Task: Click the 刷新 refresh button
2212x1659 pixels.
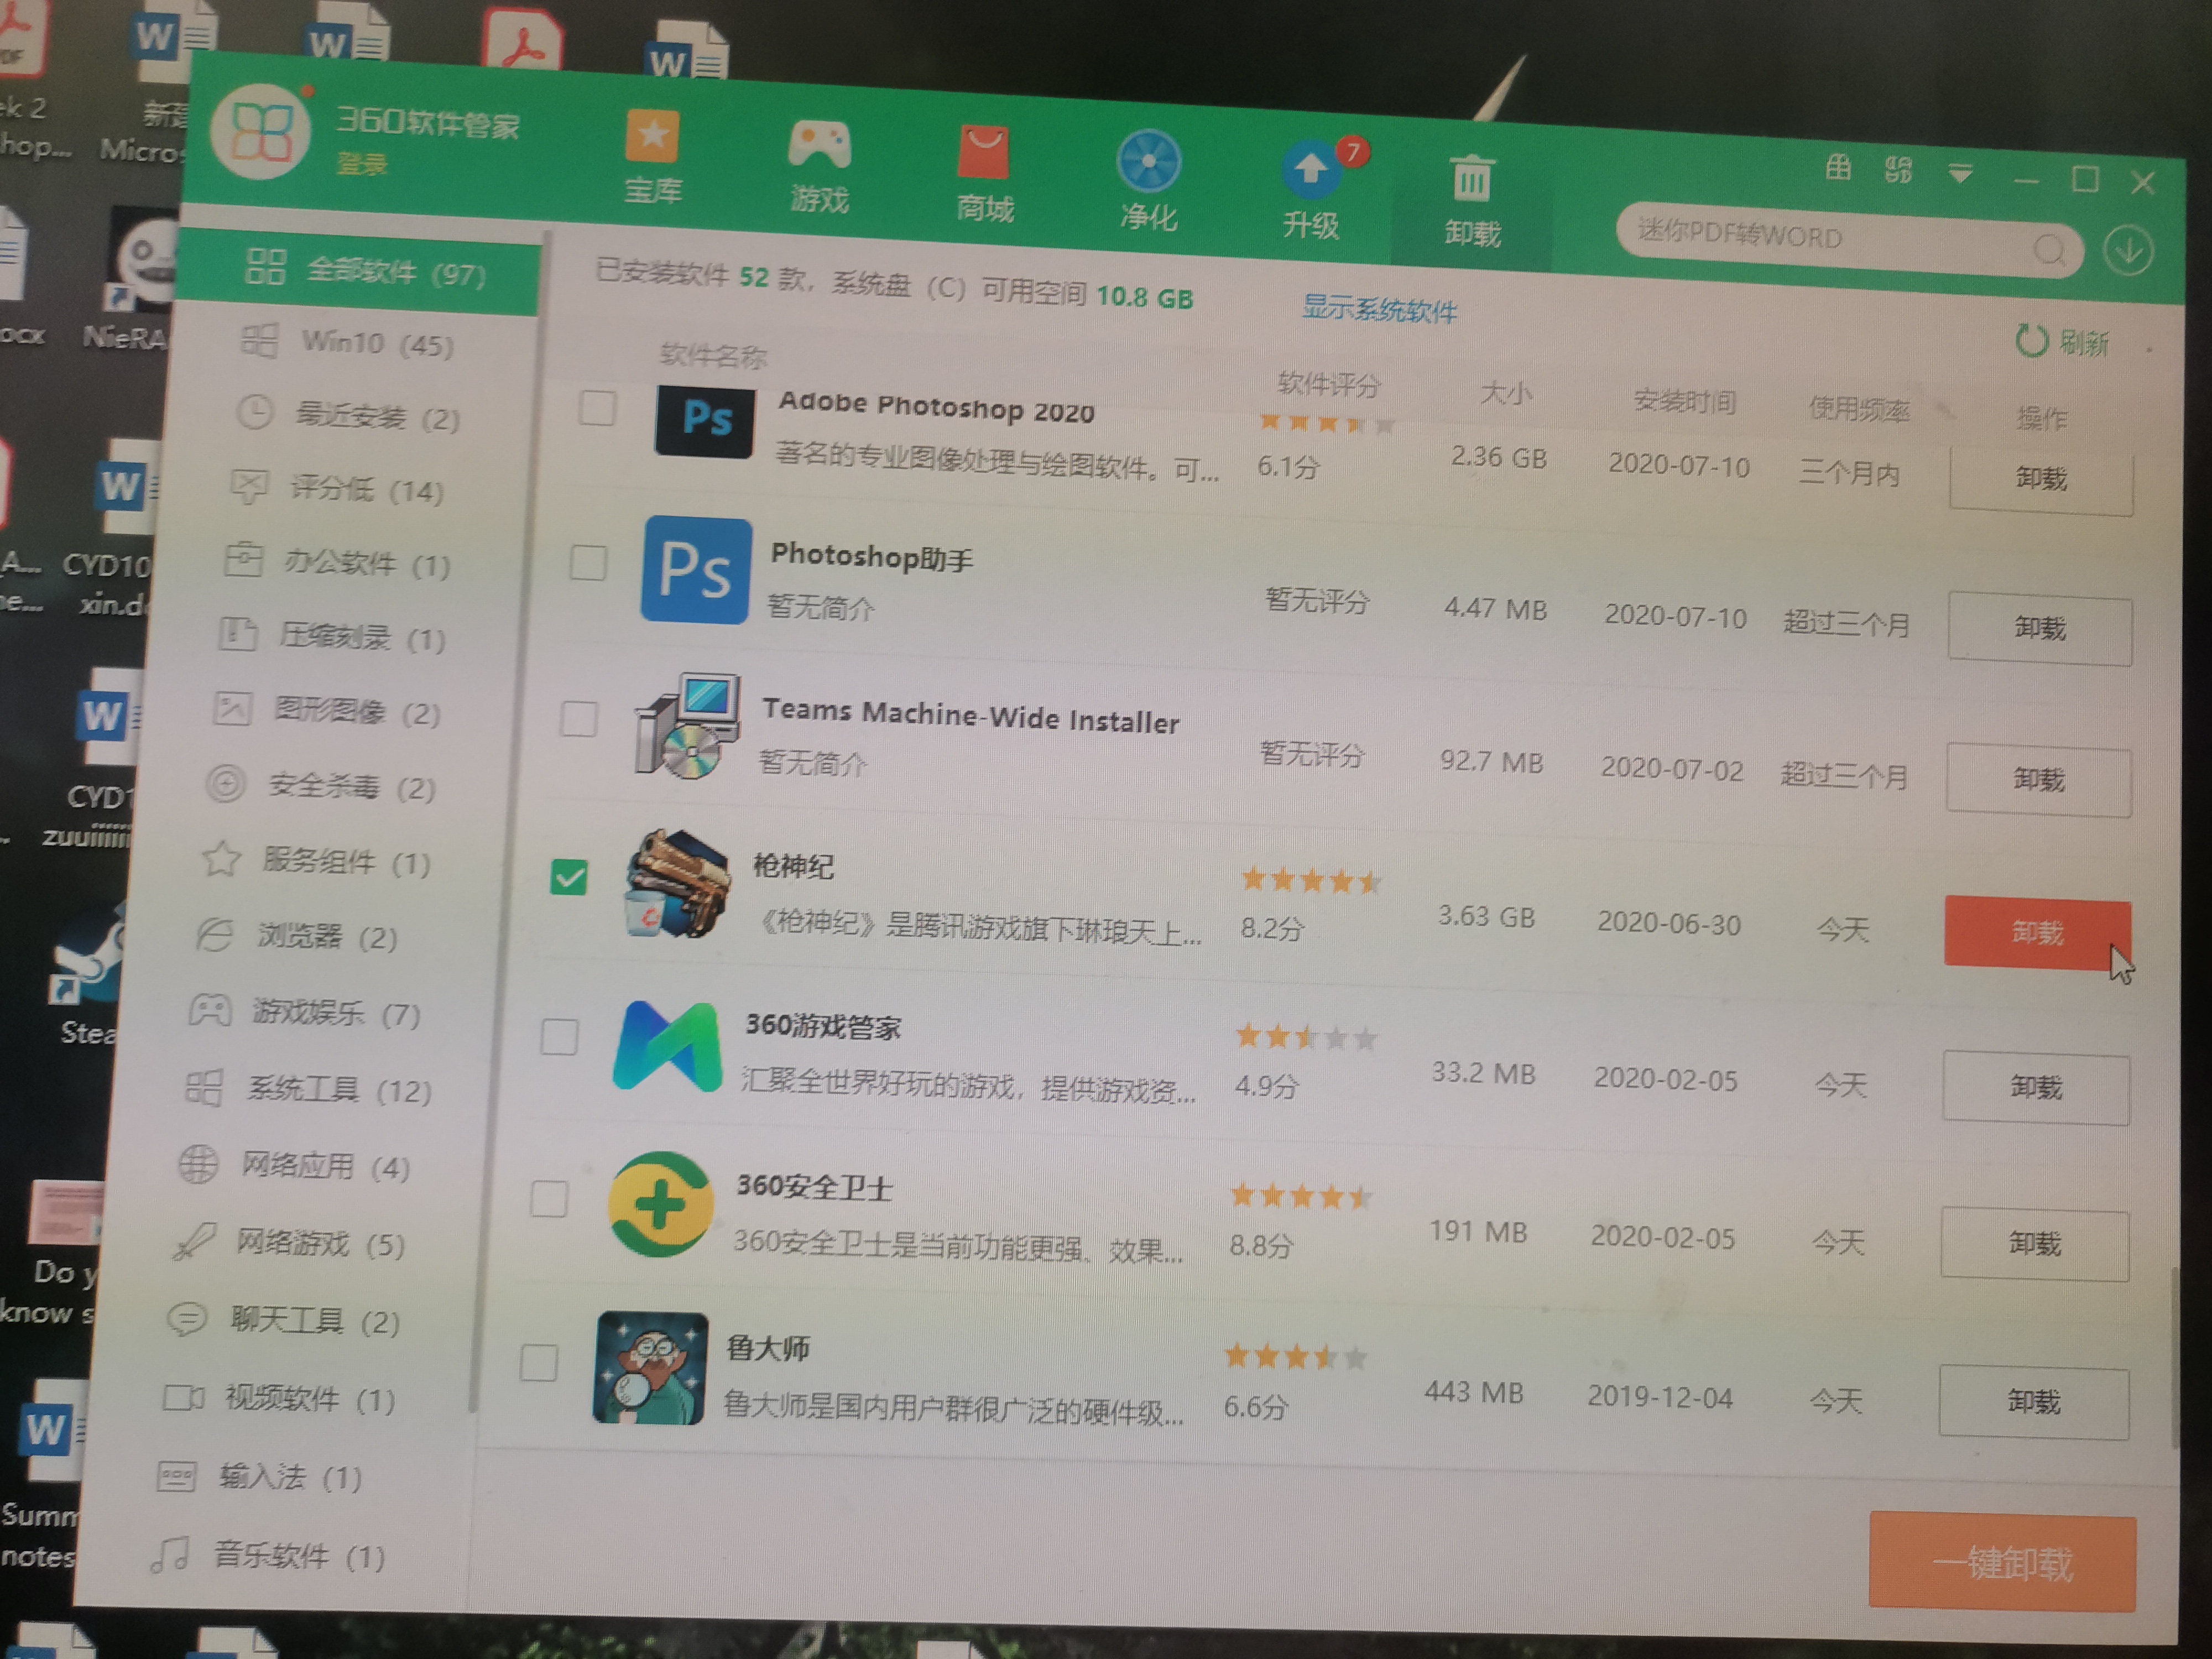Action: [x=2062, y=342]
